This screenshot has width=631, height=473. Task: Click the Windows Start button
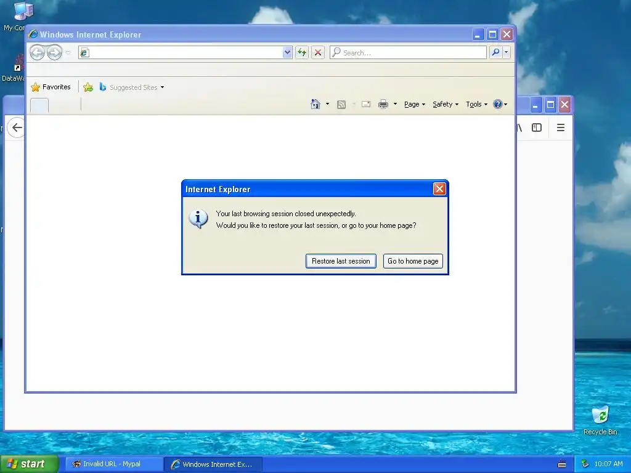point(30,464)
